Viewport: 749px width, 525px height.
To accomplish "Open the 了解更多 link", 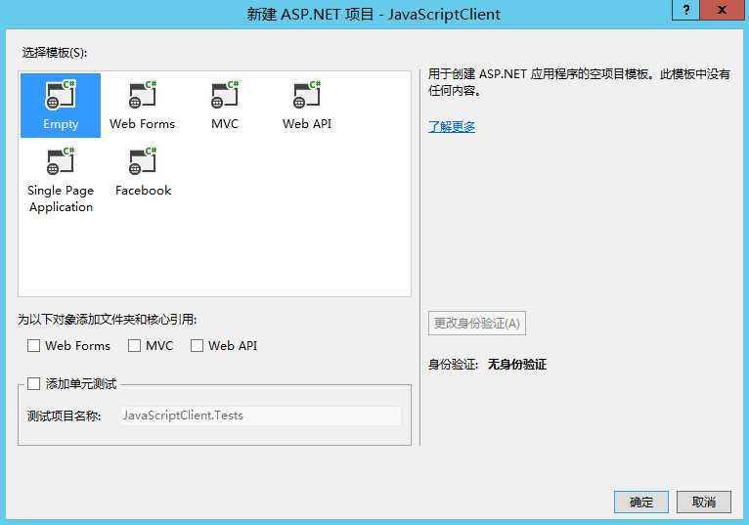I will (x=452, y=126).
